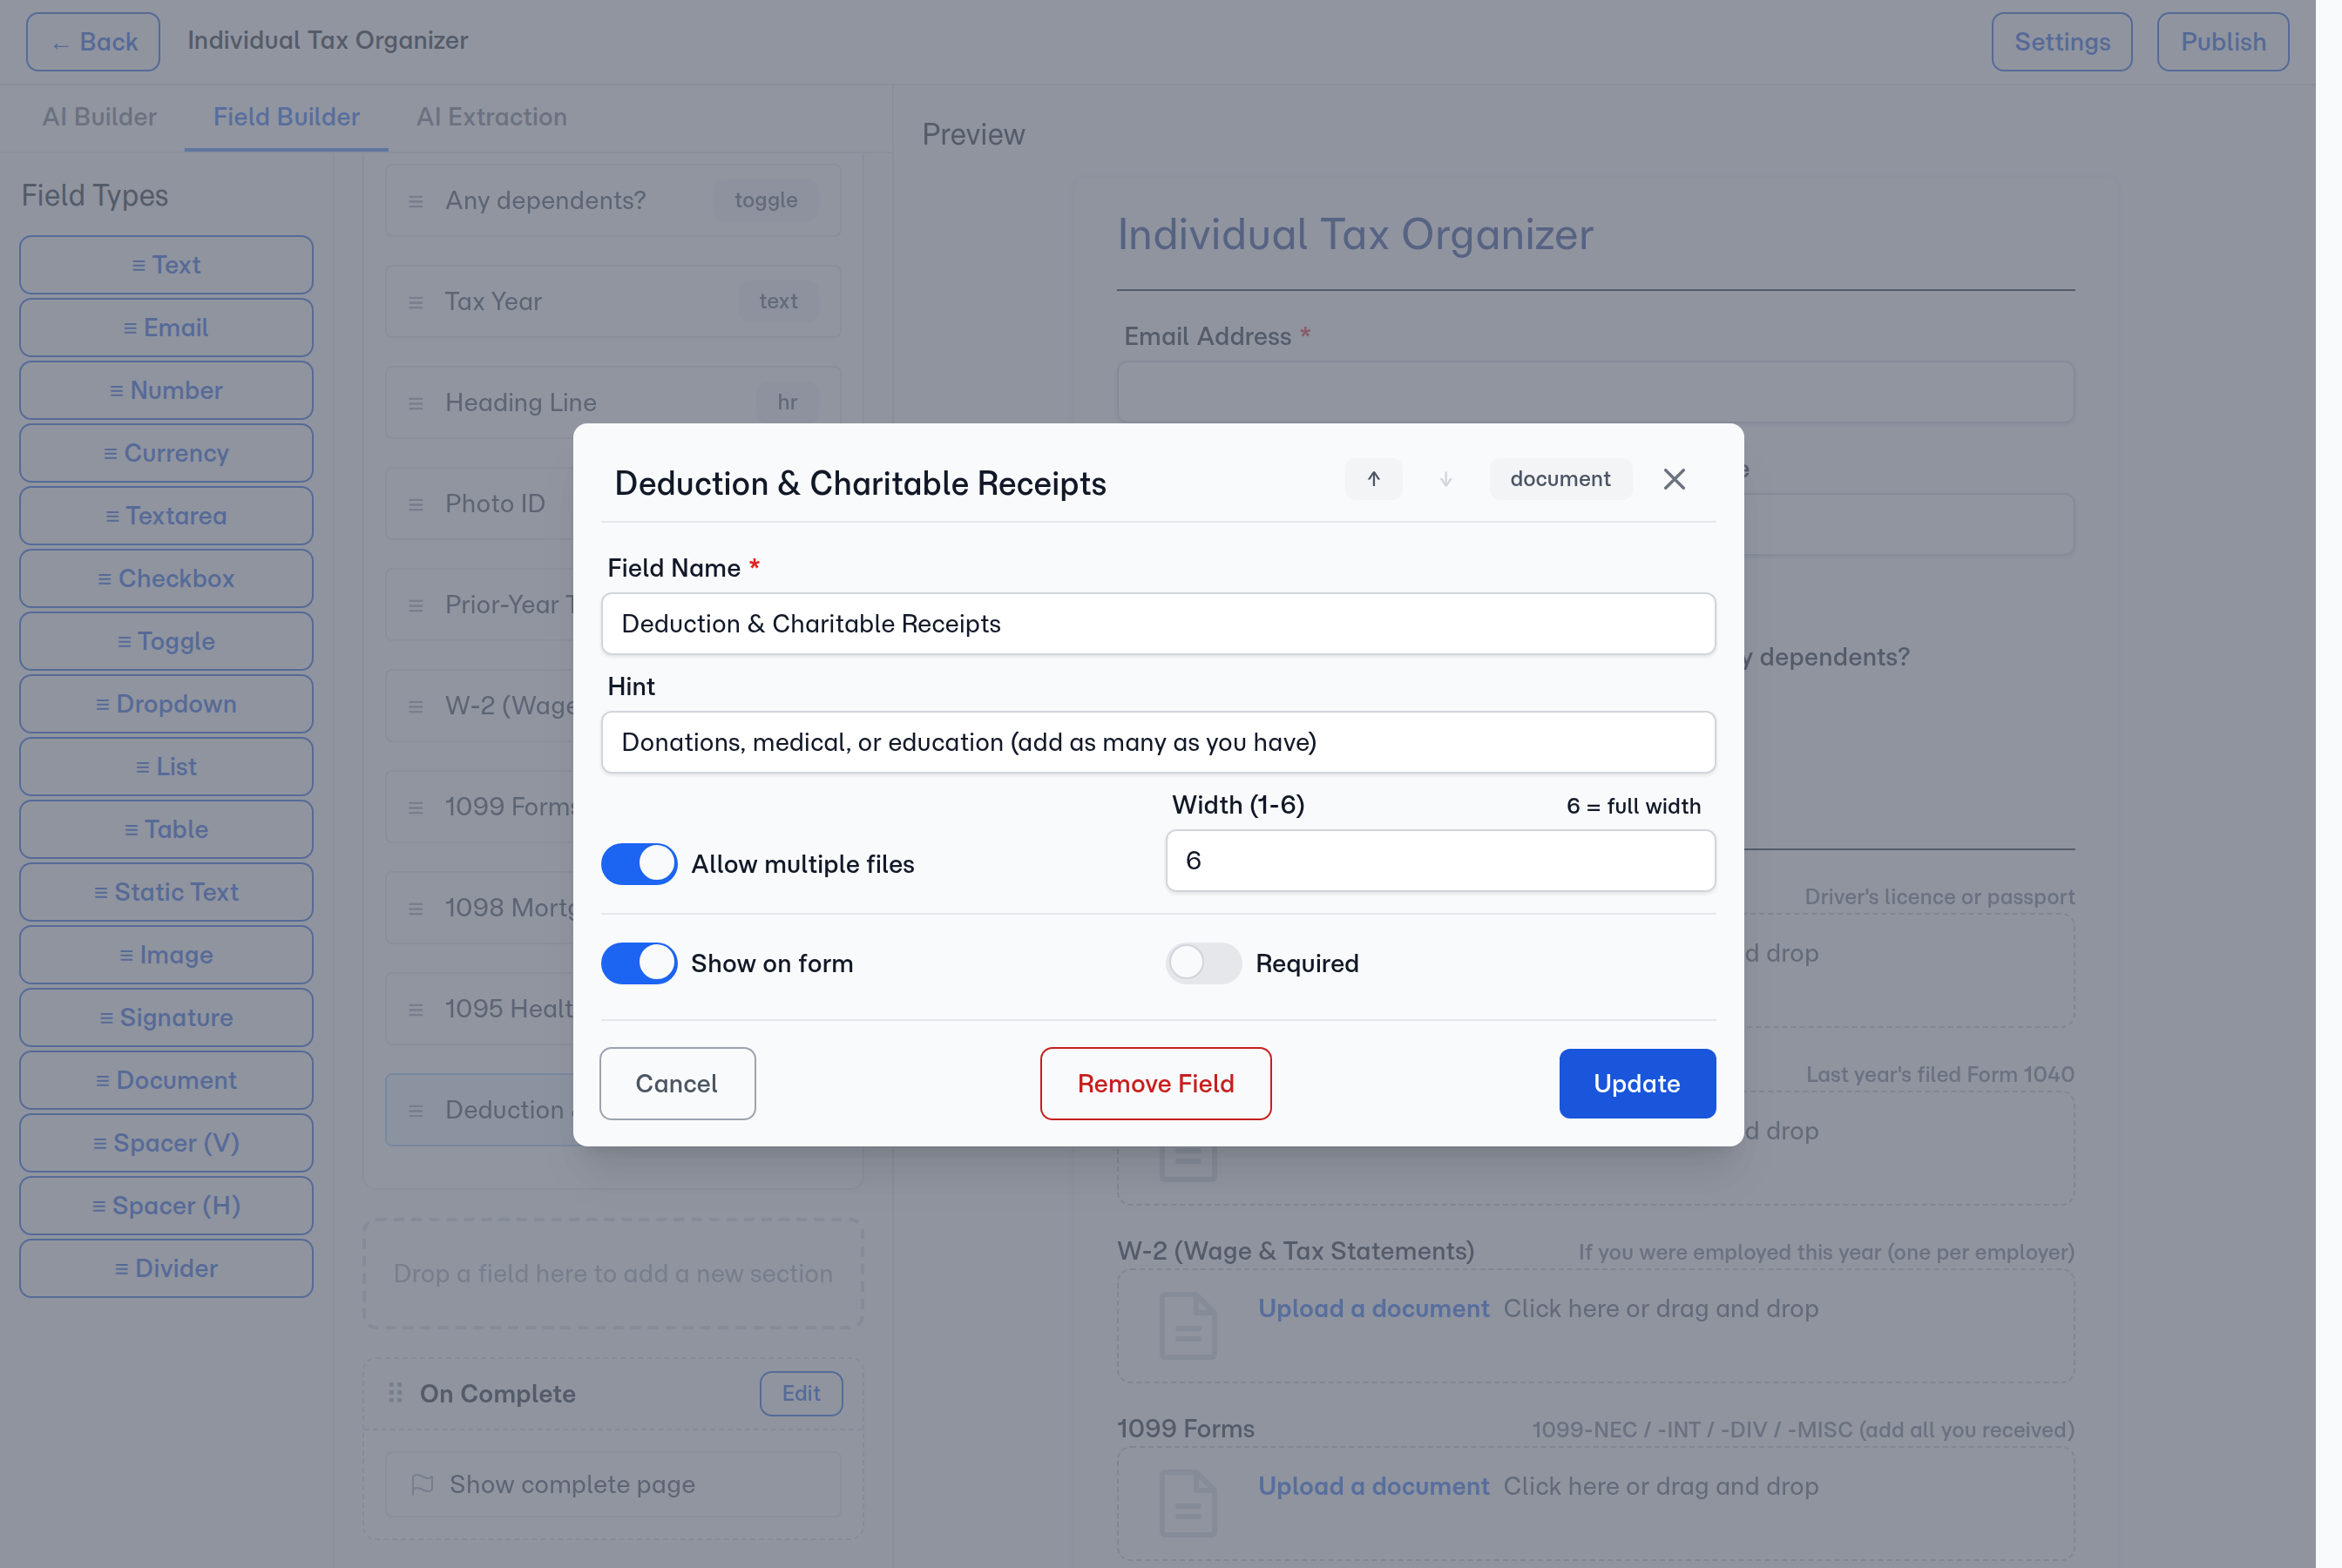Viewport: 2342px width, 1568px height.
Task: Select the Spacer (V) field type
Action: [x=166, y=1143]
